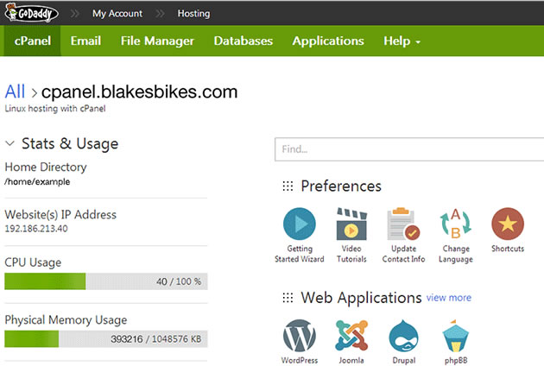The image size is (544, 366).
Task: Click the Preferences section heading
Action: coord(341,186)
